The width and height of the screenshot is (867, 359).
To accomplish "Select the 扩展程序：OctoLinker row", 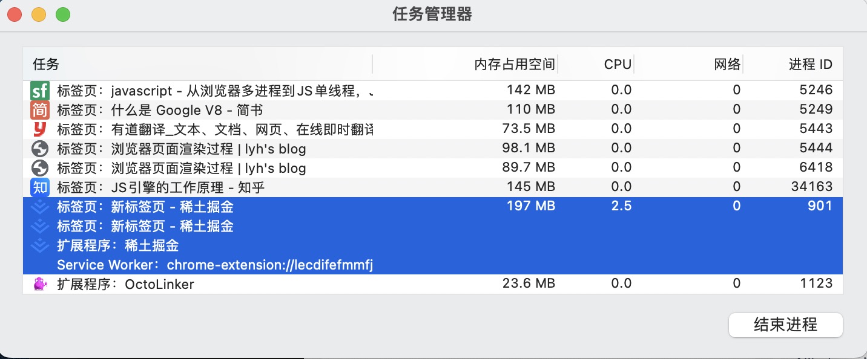I will point(433,284).
